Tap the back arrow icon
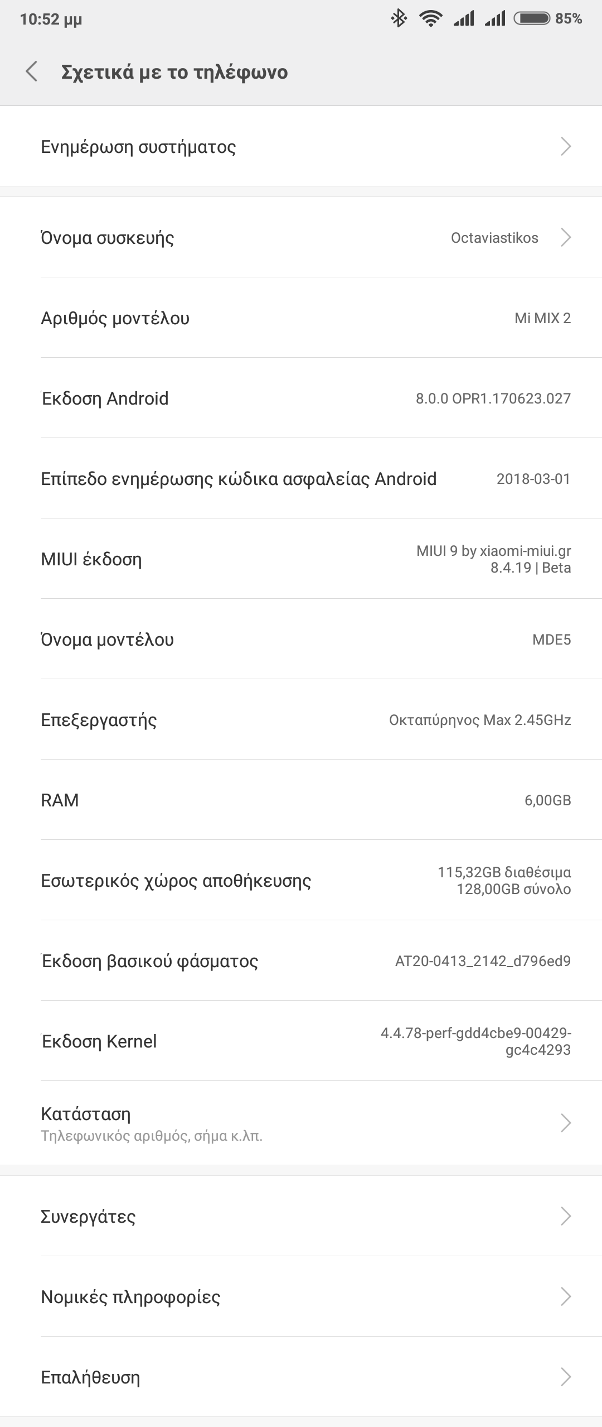This screenshot has width=602, height=1427. click(x=32, y=72)
